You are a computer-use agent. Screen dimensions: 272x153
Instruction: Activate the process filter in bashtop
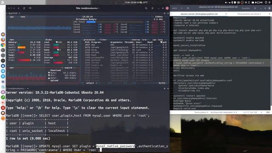coord(103,40)
